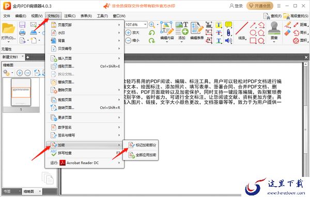Select the pink eraser tool

point(288,32)
